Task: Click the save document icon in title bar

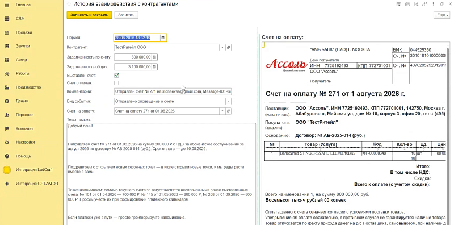Action: tap(399, 4)
